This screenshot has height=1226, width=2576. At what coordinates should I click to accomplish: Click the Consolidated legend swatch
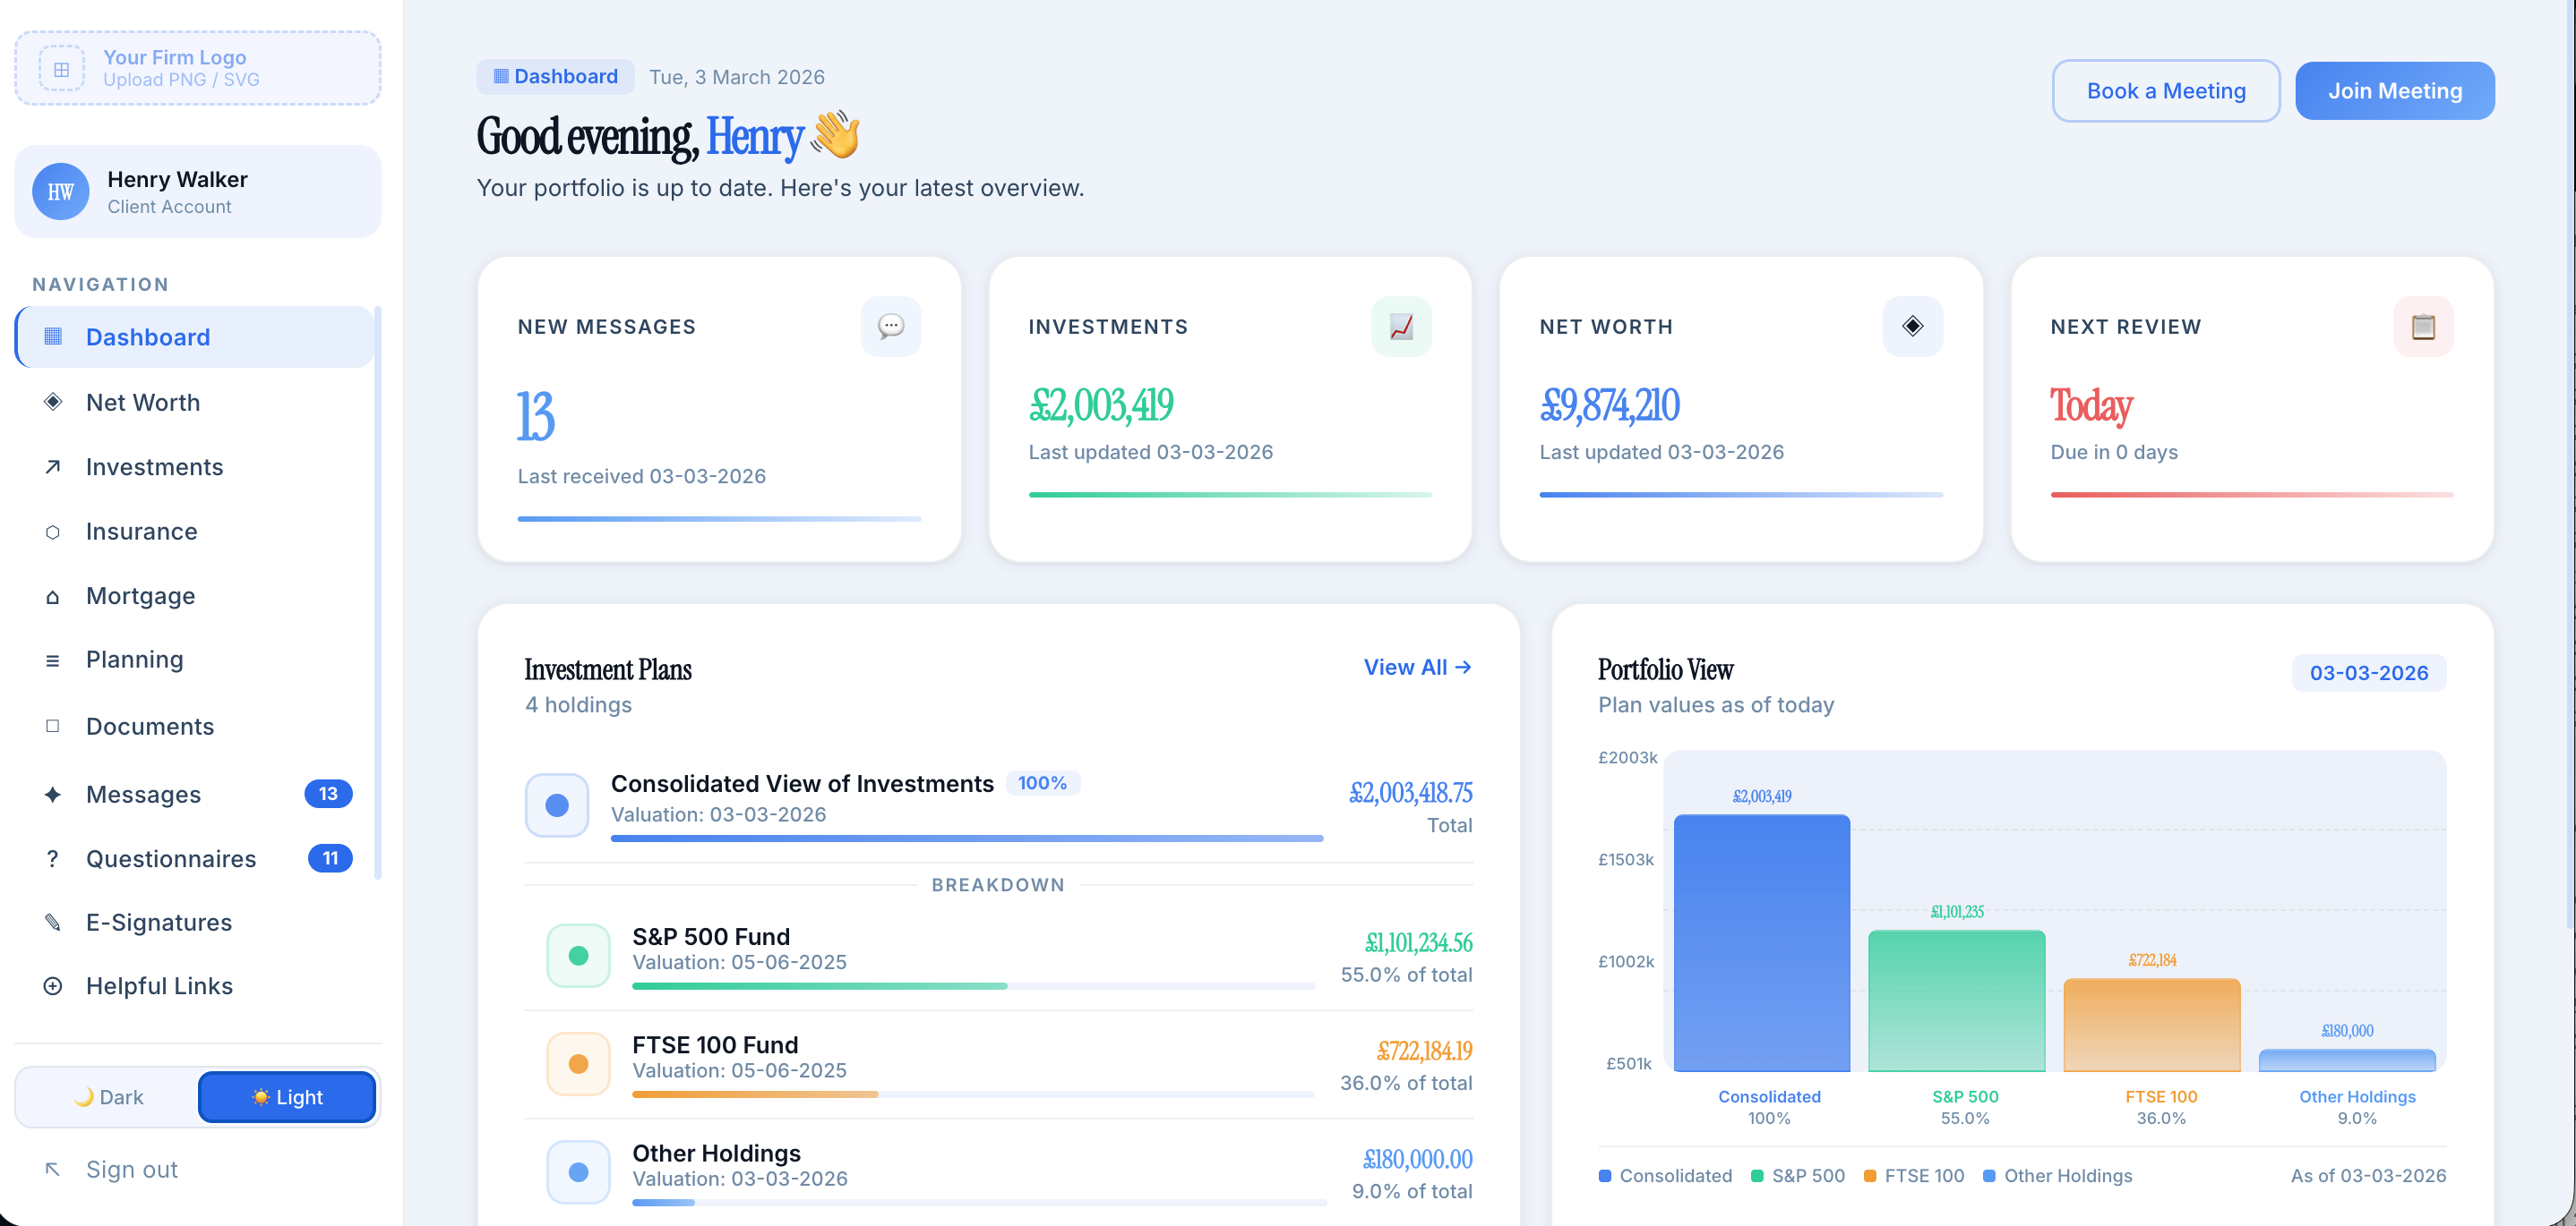[x=1604, y=1176]
